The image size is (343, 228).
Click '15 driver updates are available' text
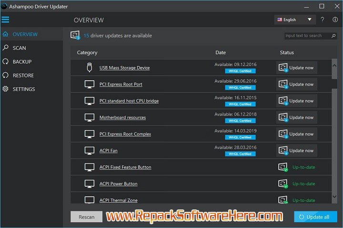coord(118,36)
